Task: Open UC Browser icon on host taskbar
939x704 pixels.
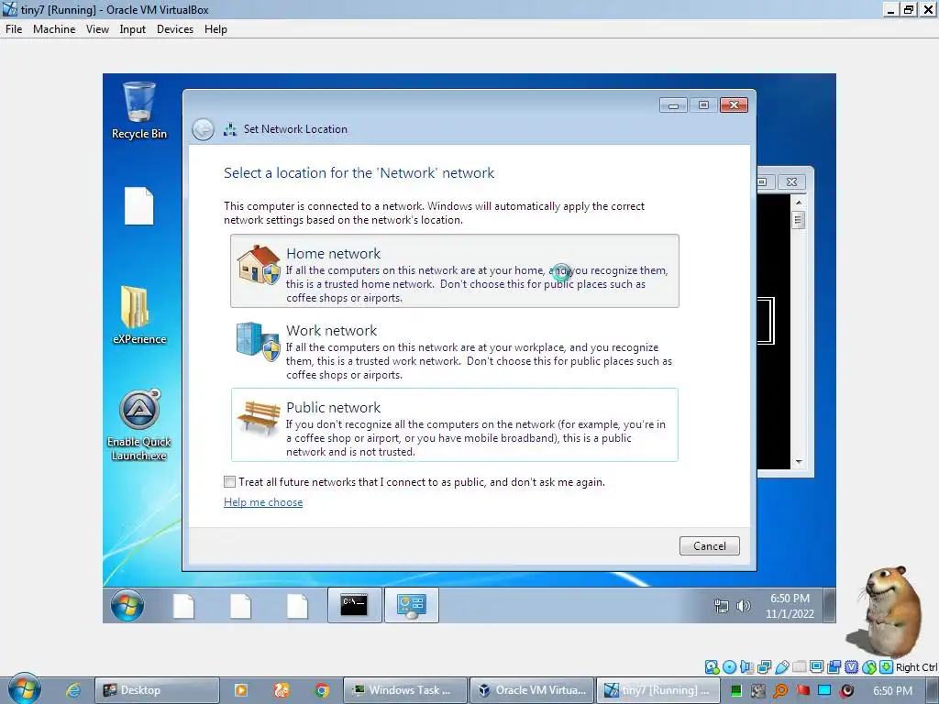Action: [x=282, y=690]
